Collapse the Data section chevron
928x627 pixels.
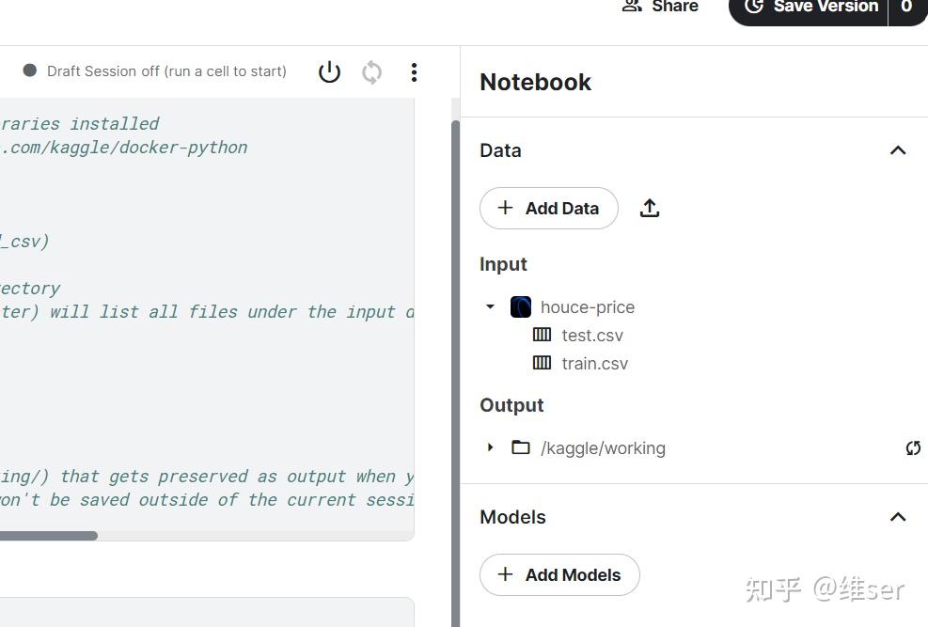pos(898,150)
